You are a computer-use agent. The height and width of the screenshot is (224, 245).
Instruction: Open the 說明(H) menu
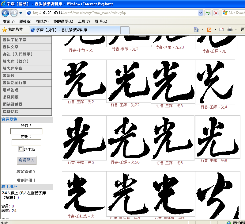coord(101,21)
